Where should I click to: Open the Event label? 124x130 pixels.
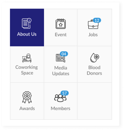pyautogui.click(x=60, y=35)
